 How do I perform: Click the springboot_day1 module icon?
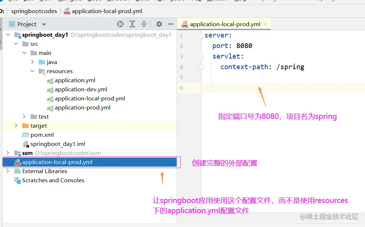pyautogui.click(x=17, y=35)
